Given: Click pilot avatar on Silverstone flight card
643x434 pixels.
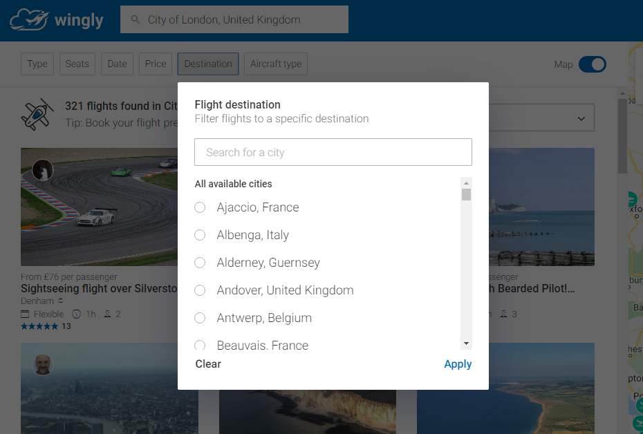Looking at the screenshot, I should pos(43,170).
